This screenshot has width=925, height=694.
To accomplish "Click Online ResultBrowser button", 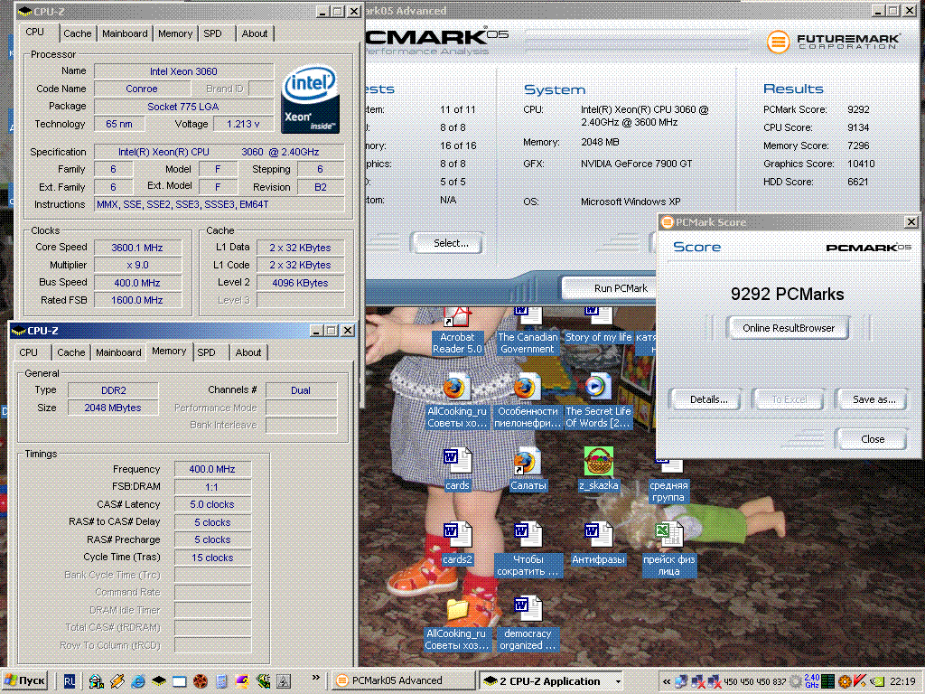I will pyautogui.click(x=788, y=328).
